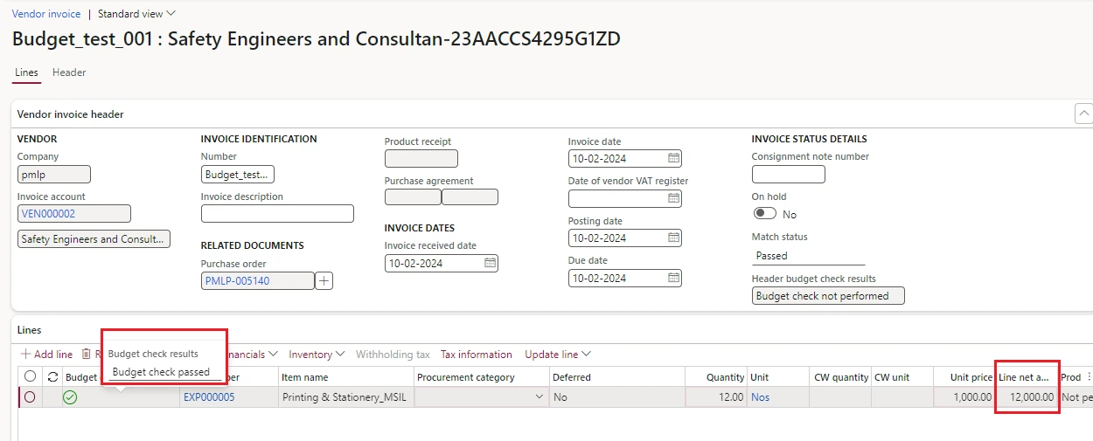Image resolution: width=1093 pixels, height=441 pixels.
Task: Click the invoice Number field
Action: [238, 174]
